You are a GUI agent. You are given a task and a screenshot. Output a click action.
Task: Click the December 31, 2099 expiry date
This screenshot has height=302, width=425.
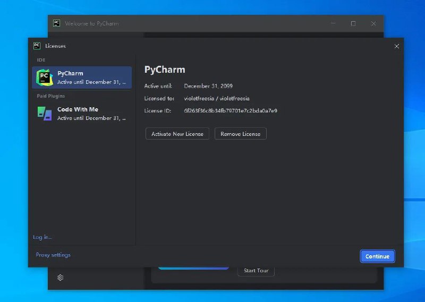tap(208, 86)
